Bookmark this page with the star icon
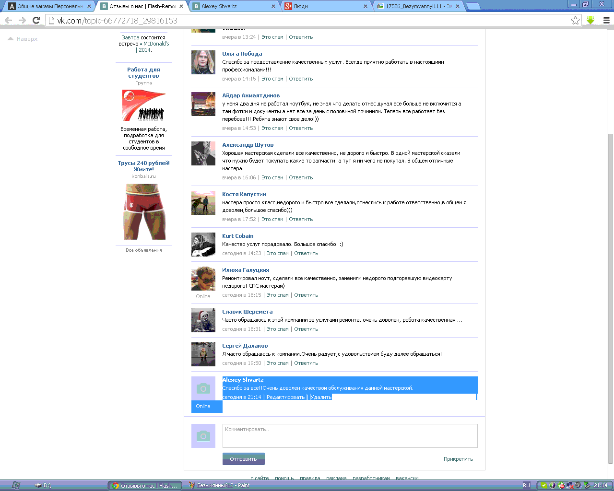This screenshot has height=491, width=614. pos(575,20)
